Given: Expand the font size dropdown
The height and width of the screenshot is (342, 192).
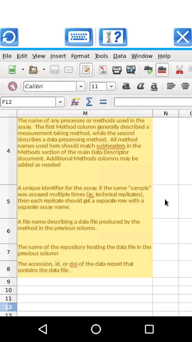Looking at the screenshot, I should point(111,86).
